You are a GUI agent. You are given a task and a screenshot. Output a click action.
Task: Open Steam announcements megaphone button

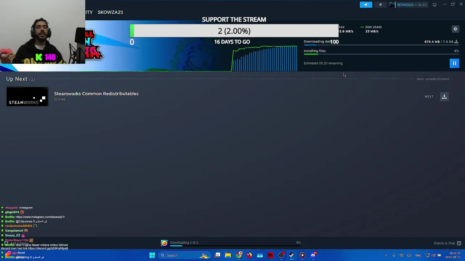[x=366, y=5]
